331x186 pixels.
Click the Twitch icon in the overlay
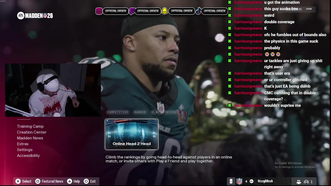coord(132,11)
